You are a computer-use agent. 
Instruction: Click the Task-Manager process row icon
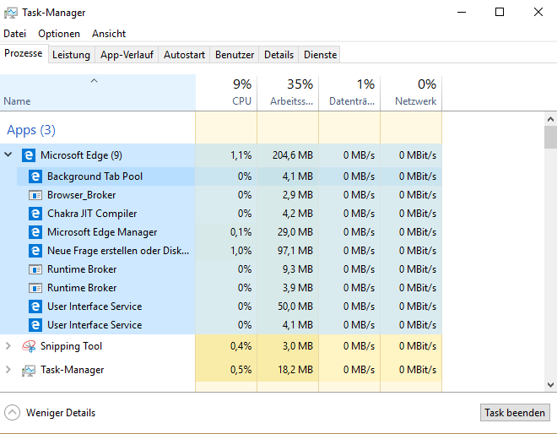29,371
